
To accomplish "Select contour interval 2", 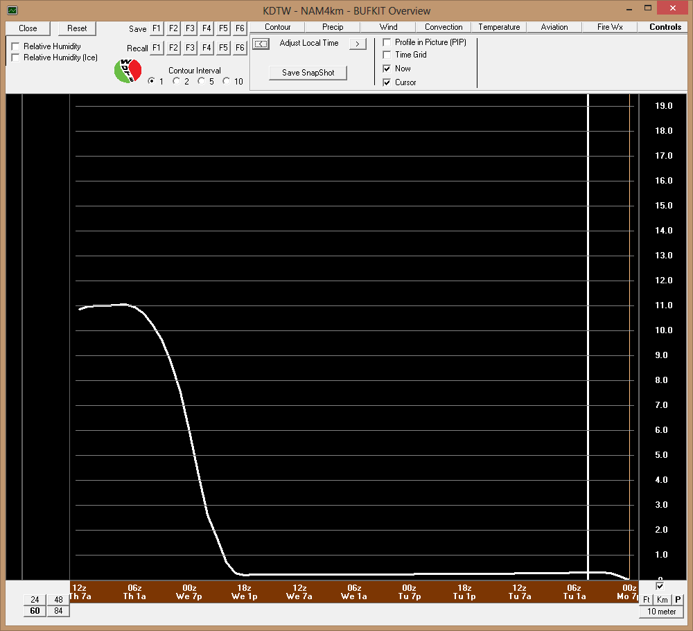I will point(176,81).
